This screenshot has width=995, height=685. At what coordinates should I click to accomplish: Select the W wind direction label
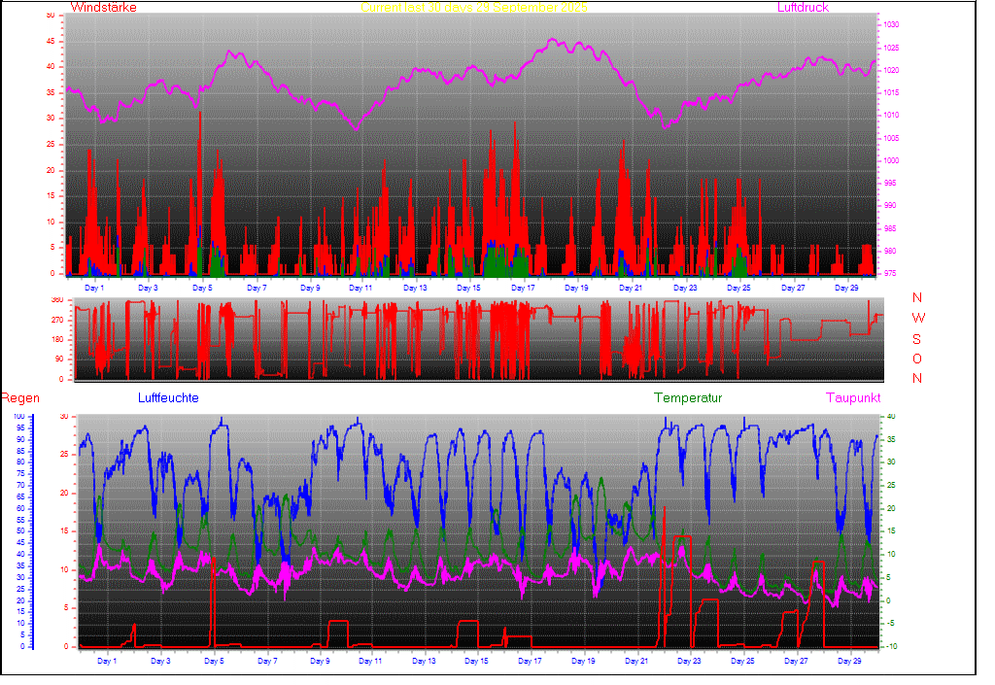pyautogui.click(x=917, y=319)
